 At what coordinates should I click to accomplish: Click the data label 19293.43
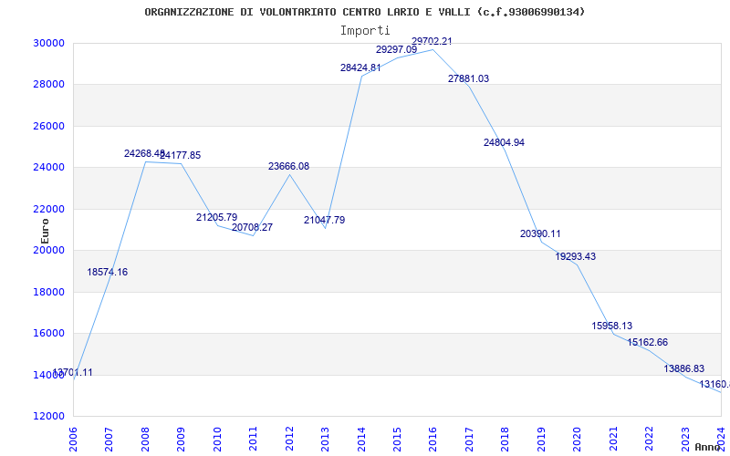pos(576,257)
